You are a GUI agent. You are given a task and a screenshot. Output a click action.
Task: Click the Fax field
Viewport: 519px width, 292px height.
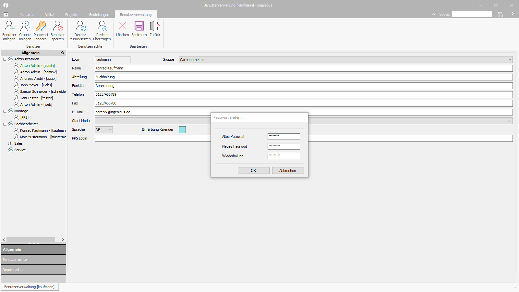click(304, 103)
